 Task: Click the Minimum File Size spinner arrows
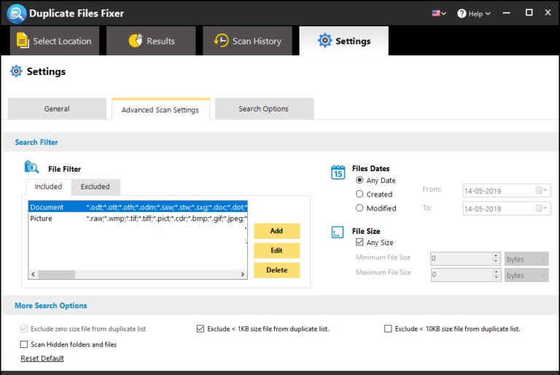496,258
